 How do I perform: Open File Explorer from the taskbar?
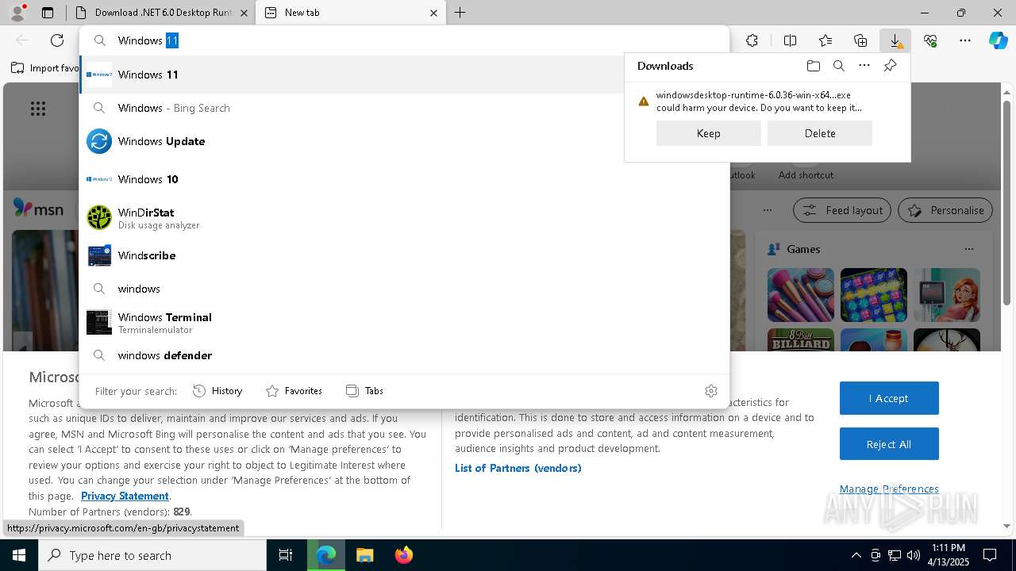[364, 555]
